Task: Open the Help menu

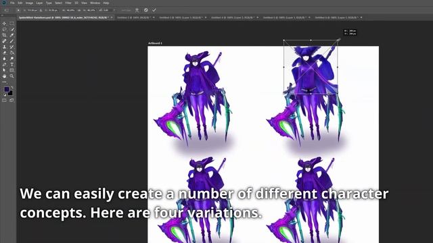Action: [106, 3]
